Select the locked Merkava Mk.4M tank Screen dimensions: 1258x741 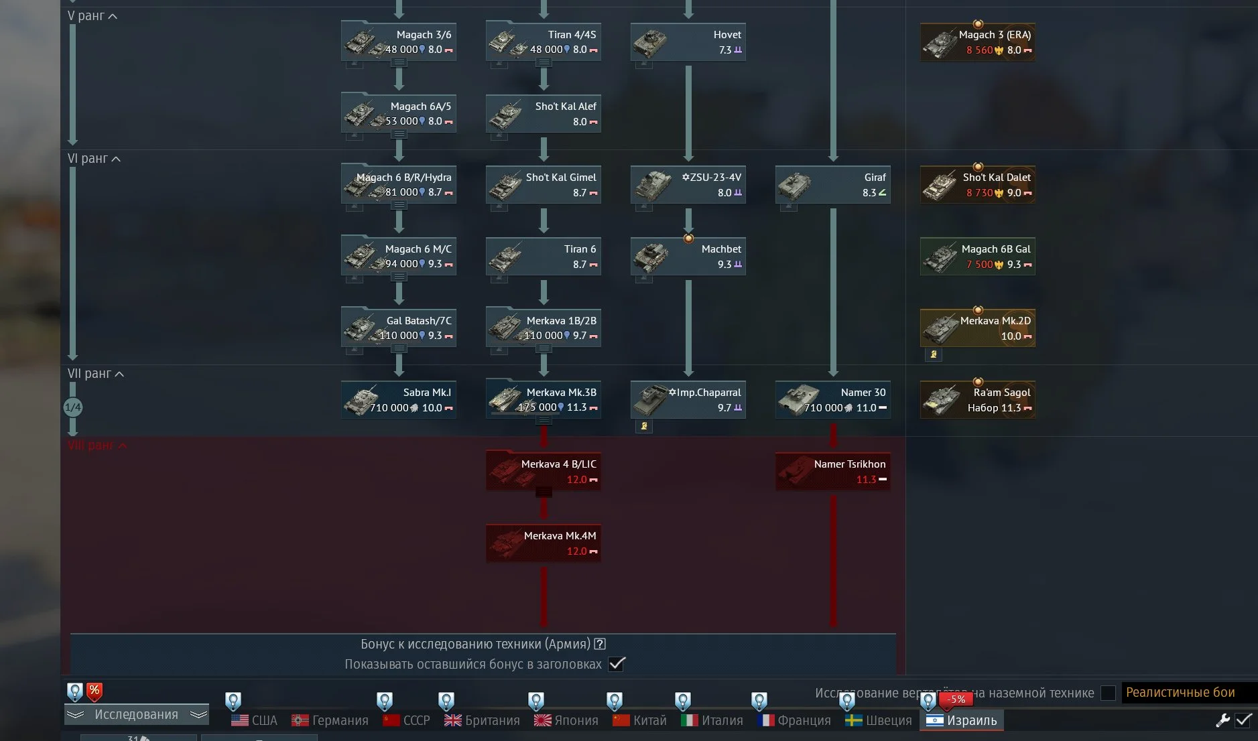(544, 543)
